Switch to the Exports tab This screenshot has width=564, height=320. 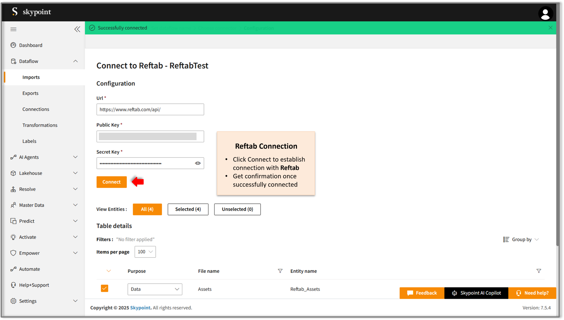[x=30, y=93]
